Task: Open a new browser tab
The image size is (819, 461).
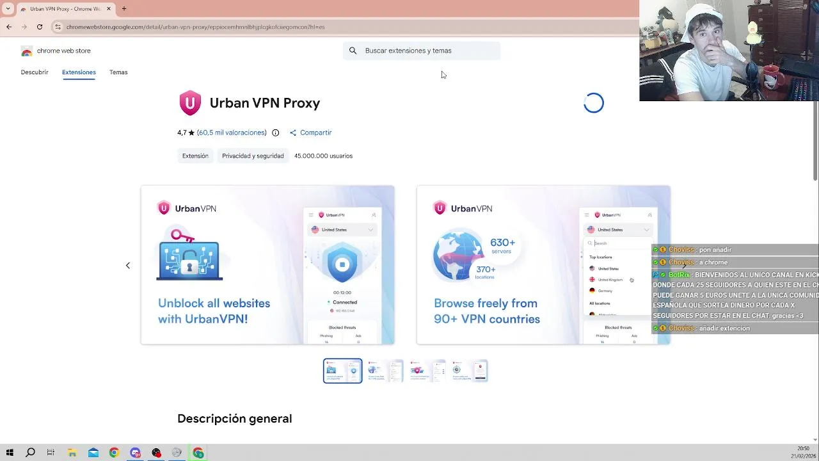Action: point(124,8)
